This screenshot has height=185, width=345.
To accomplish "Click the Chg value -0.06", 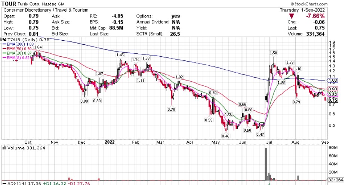I will tap(319, 22).
